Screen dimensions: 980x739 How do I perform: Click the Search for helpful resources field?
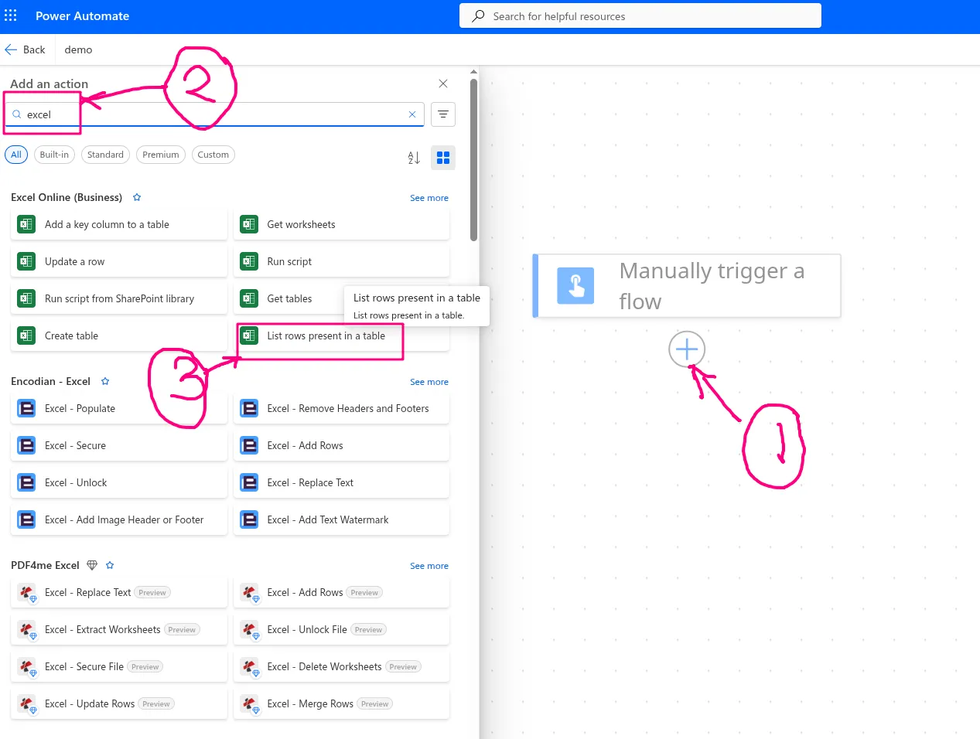pyautogui.click(x=640, y=16)
